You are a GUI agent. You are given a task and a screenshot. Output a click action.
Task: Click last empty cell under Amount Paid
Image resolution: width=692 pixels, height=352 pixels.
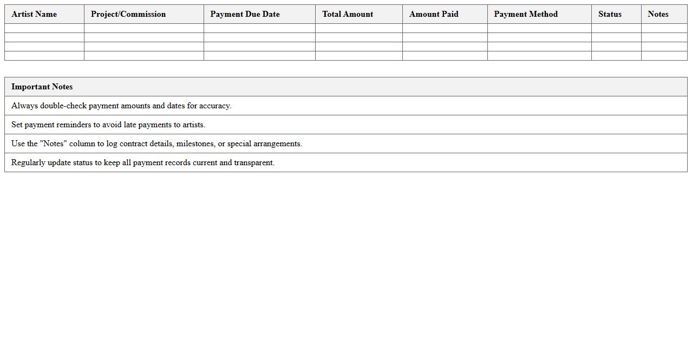(x=445, y=56)
